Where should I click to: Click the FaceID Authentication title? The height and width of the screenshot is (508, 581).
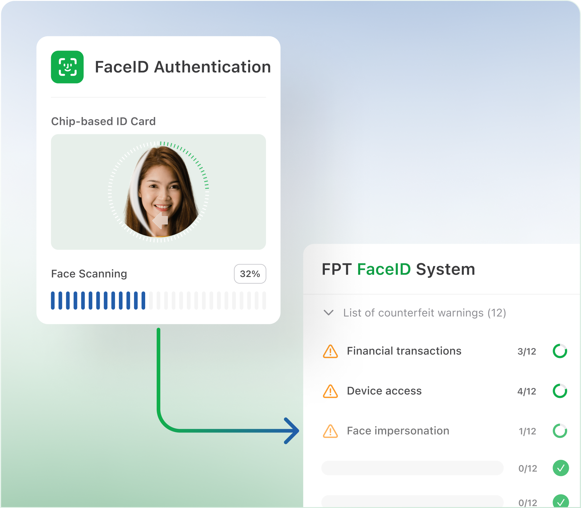(183, 67)
